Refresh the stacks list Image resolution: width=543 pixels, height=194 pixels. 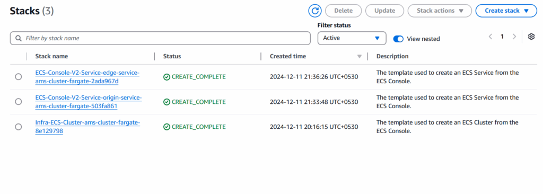click(x=315, y=11)
